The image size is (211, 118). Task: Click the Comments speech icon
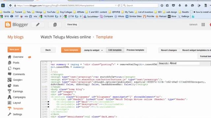10,74
